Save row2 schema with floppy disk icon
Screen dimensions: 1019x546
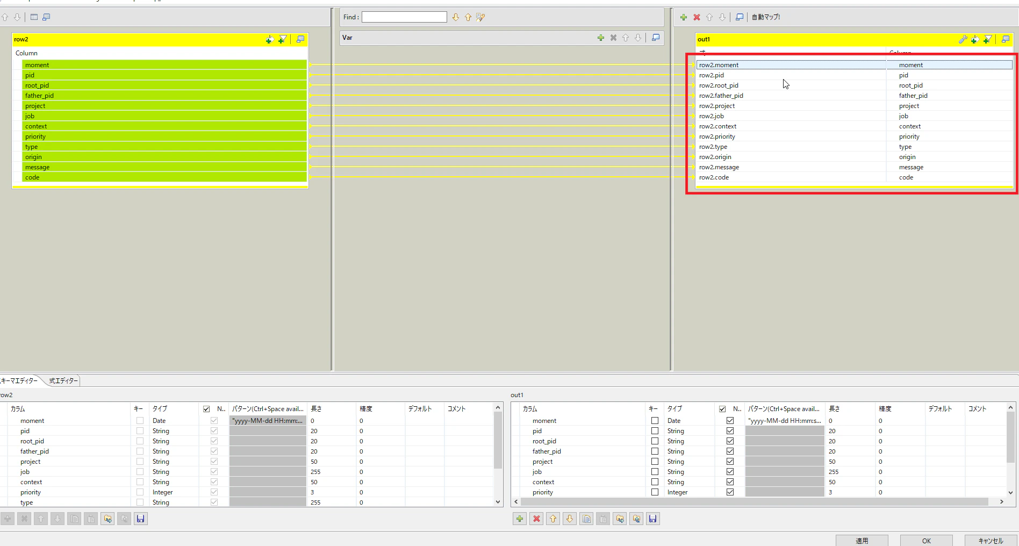140,519
